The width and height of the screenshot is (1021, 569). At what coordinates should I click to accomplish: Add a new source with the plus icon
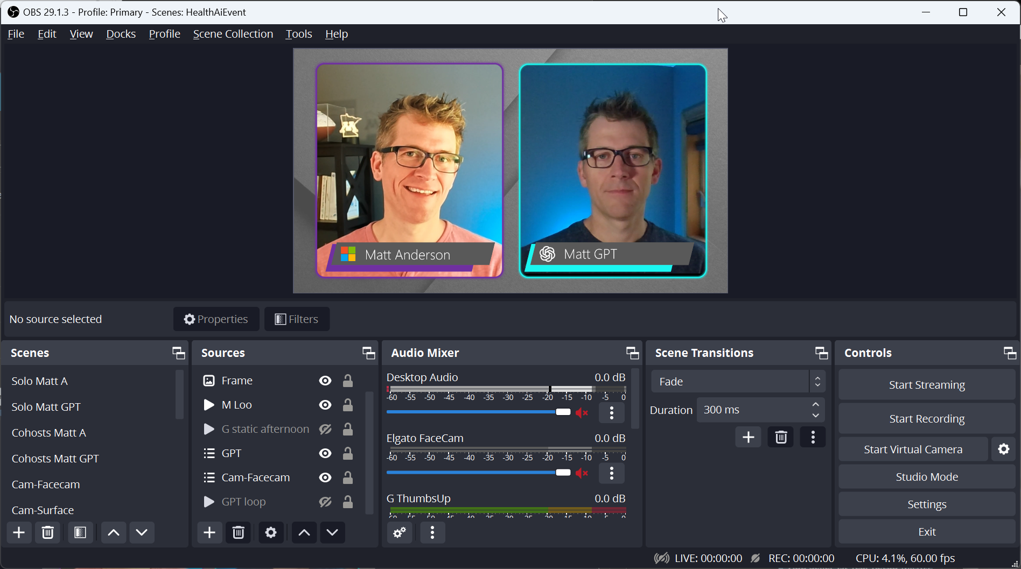[x=209, y=532]
